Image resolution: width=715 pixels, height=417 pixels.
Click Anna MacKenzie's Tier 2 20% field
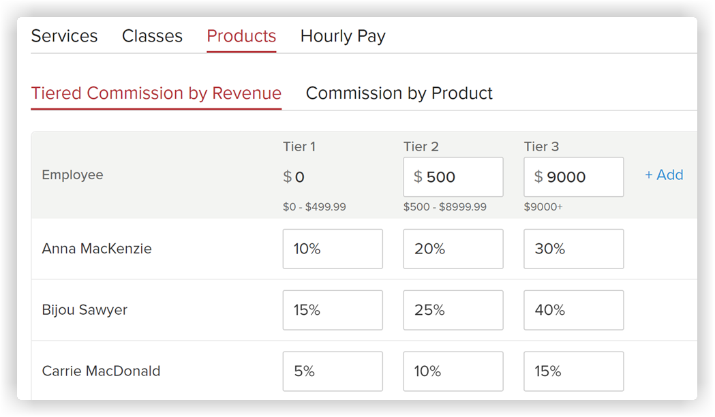(453, 249)
